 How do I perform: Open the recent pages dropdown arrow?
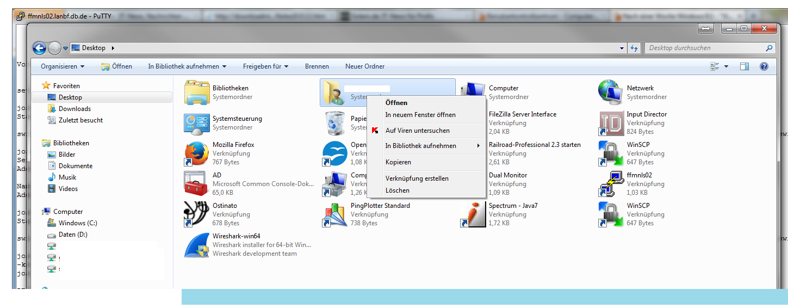click(x=65, y=48)
